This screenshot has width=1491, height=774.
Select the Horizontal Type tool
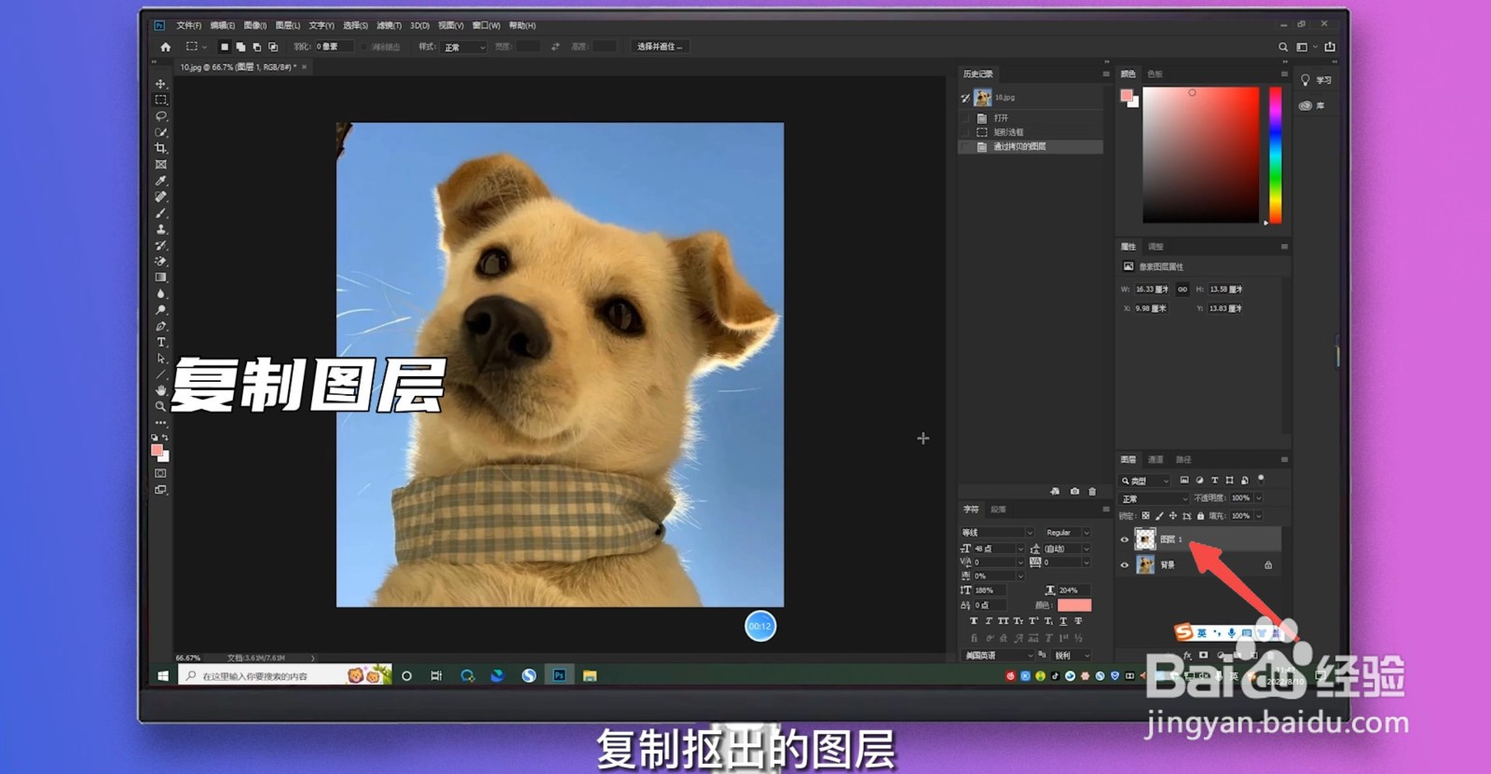click(x=160, y=342)
